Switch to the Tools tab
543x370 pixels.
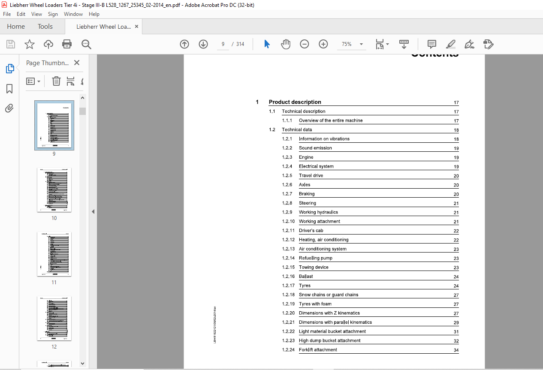point(45,27)
